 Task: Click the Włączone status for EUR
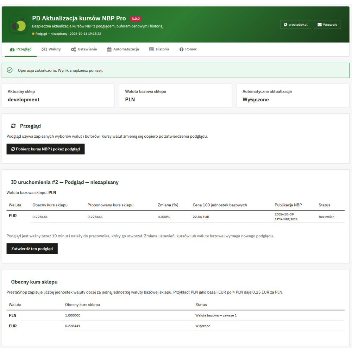[x=203, y=326]
